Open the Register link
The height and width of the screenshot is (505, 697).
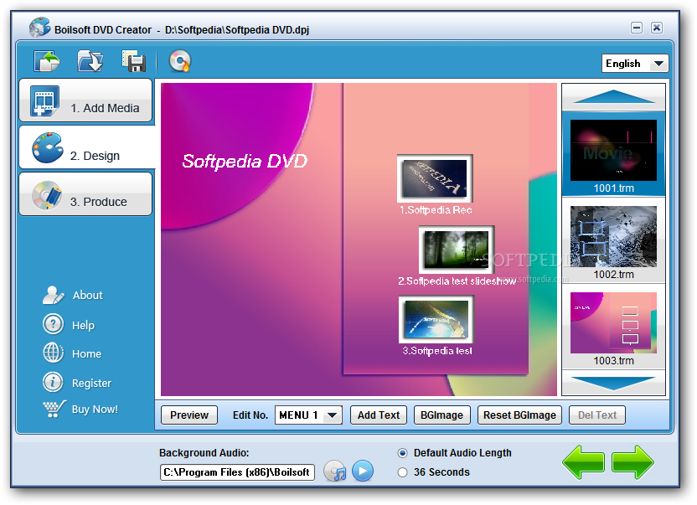(91, 384)
